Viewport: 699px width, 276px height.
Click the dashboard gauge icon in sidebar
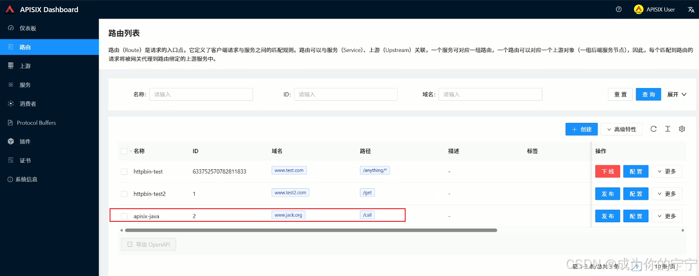(11, 28)
